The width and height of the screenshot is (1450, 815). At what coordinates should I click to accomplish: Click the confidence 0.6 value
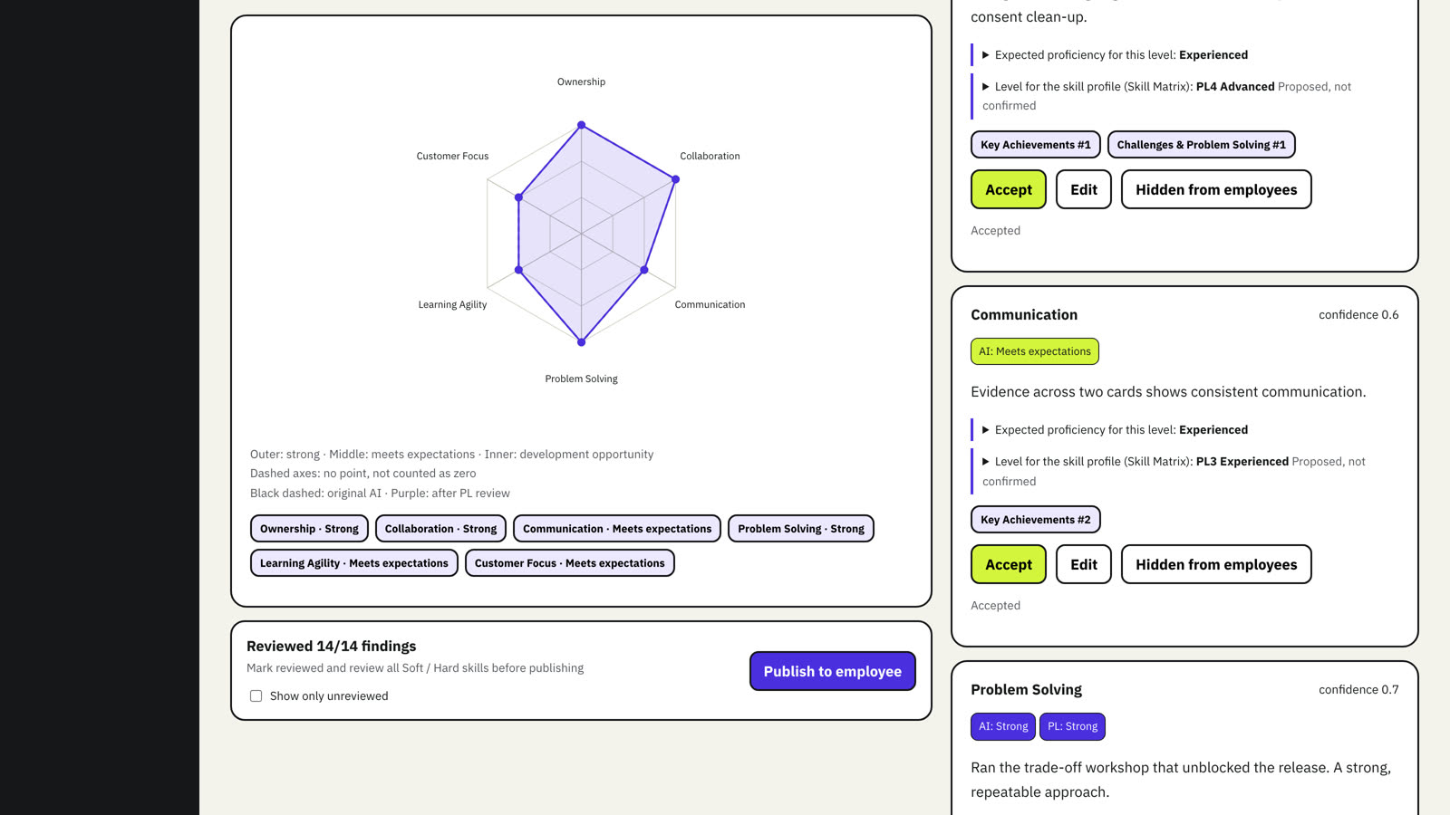coord(1358,315)
